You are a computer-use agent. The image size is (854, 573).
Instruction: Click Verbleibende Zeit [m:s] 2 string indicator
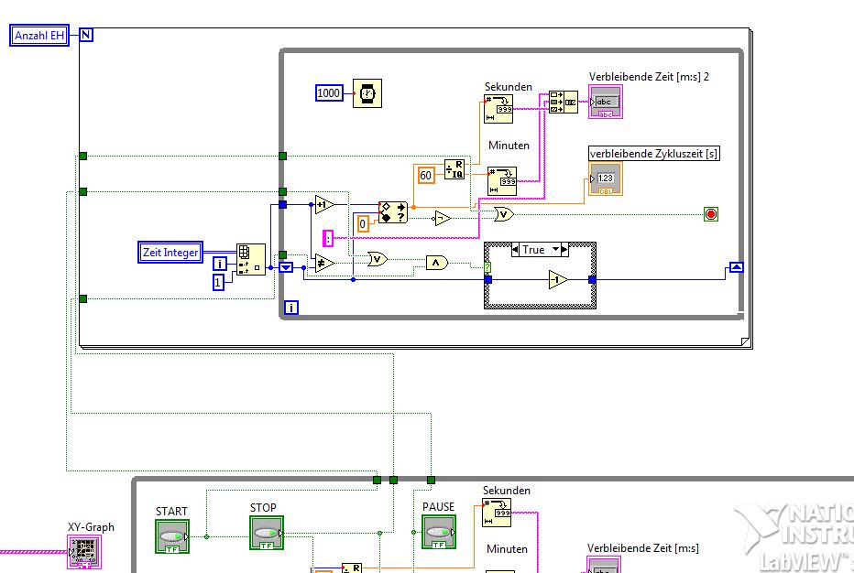606,102
